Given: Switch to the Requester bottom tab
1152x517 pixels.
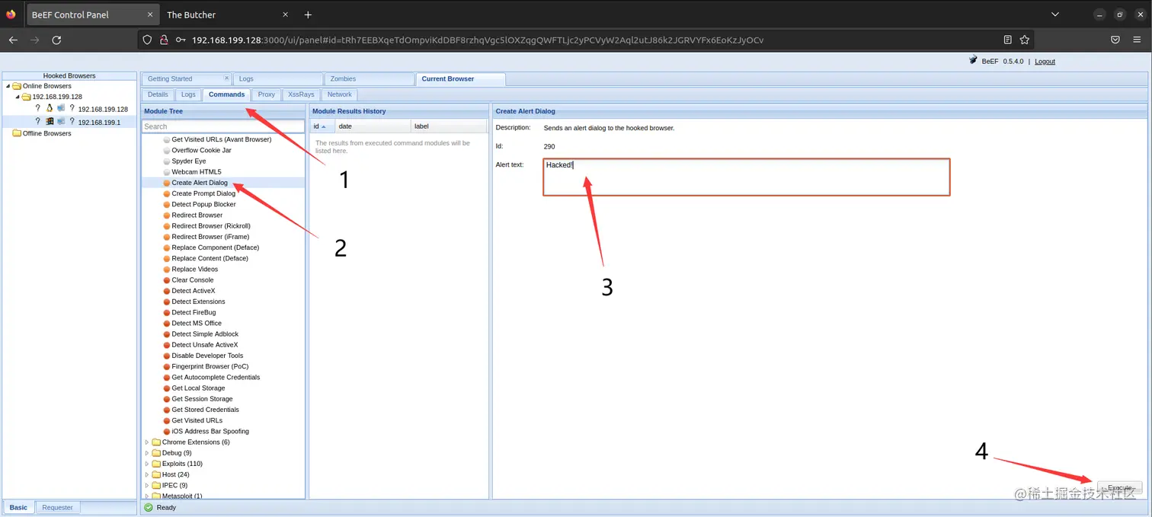Looking at the screenshot, I should click(57, 507).
